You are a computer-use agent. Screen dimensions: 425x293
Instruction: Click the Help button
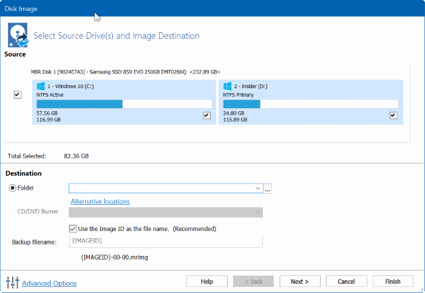[207, 281]
